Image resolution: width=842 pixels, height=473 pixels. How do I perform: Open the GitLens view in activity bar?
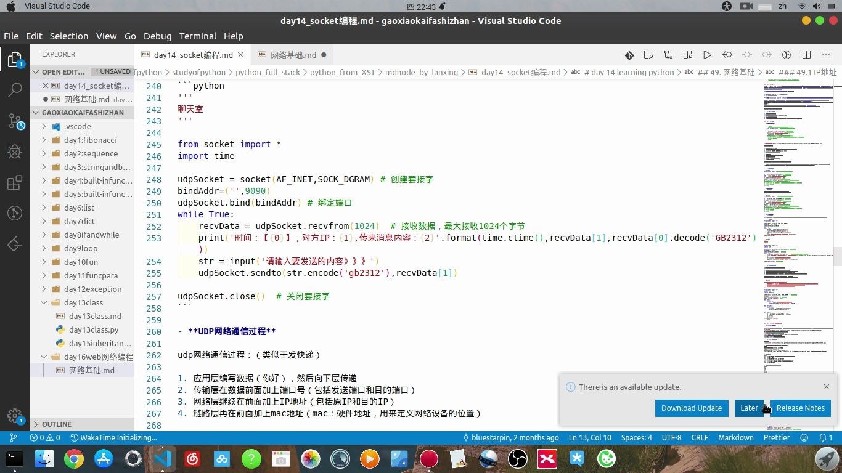coord(15,213)
